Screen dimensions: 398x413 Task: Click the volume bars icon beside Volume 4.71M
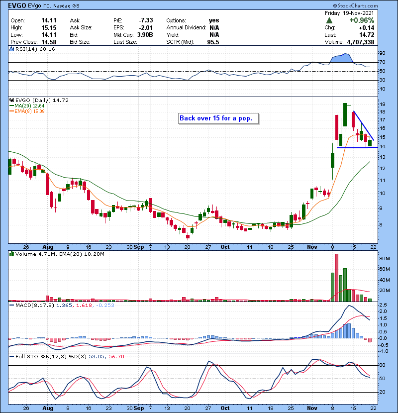click(x=12, y=254)
